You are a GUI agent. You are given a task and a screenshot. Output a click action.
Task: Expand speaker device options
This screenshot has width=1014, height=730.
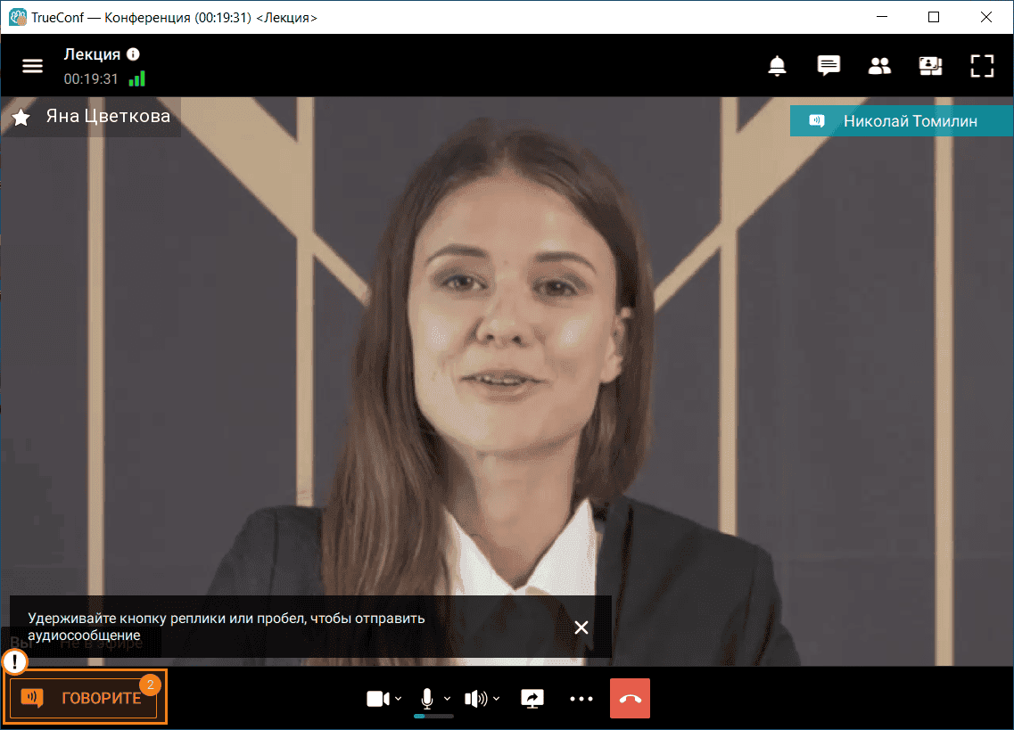(496, 698)
